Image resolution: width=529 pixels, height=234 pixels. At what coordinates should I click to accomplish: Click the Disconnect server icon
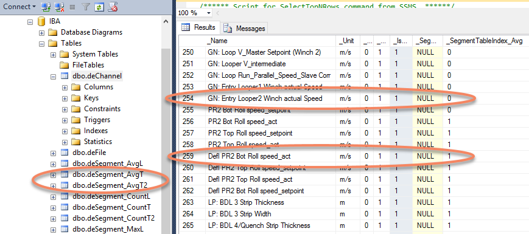pos(60,7)
